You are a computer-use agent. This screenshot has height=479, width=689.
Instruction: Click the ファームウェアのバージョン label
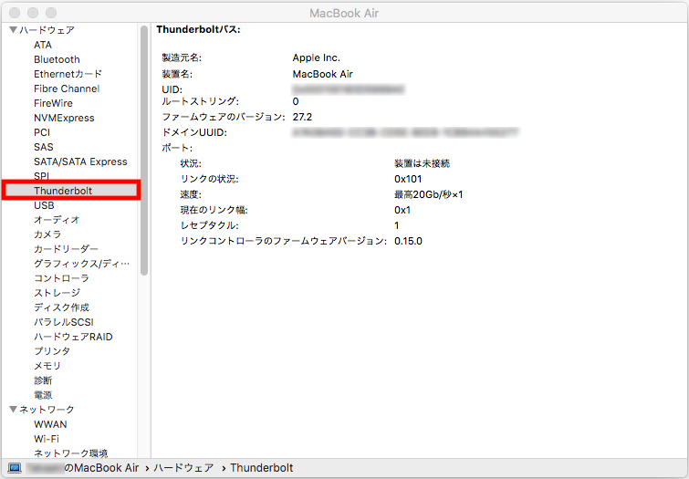click(x=224, y=117)
